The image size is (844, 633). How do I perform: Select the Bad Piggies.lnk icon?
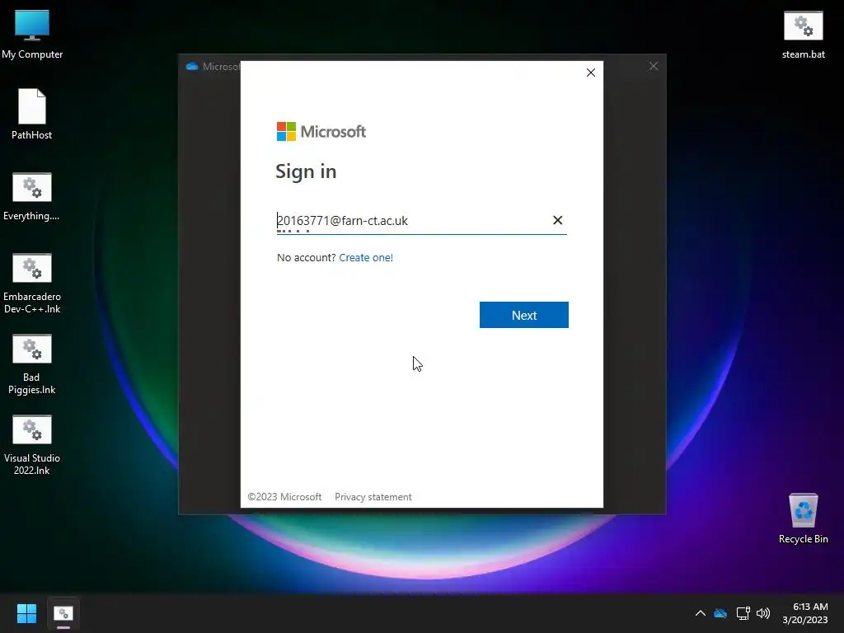click(32, 363)
